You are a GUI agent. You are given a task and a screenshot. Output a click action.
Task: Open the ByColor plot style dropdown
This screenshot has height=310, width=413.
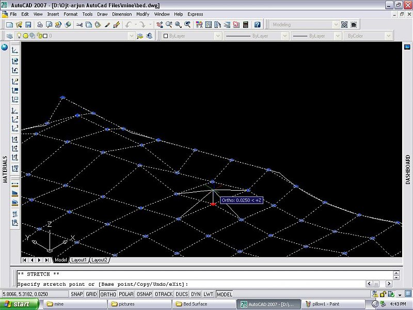click(x=388, y=36)
